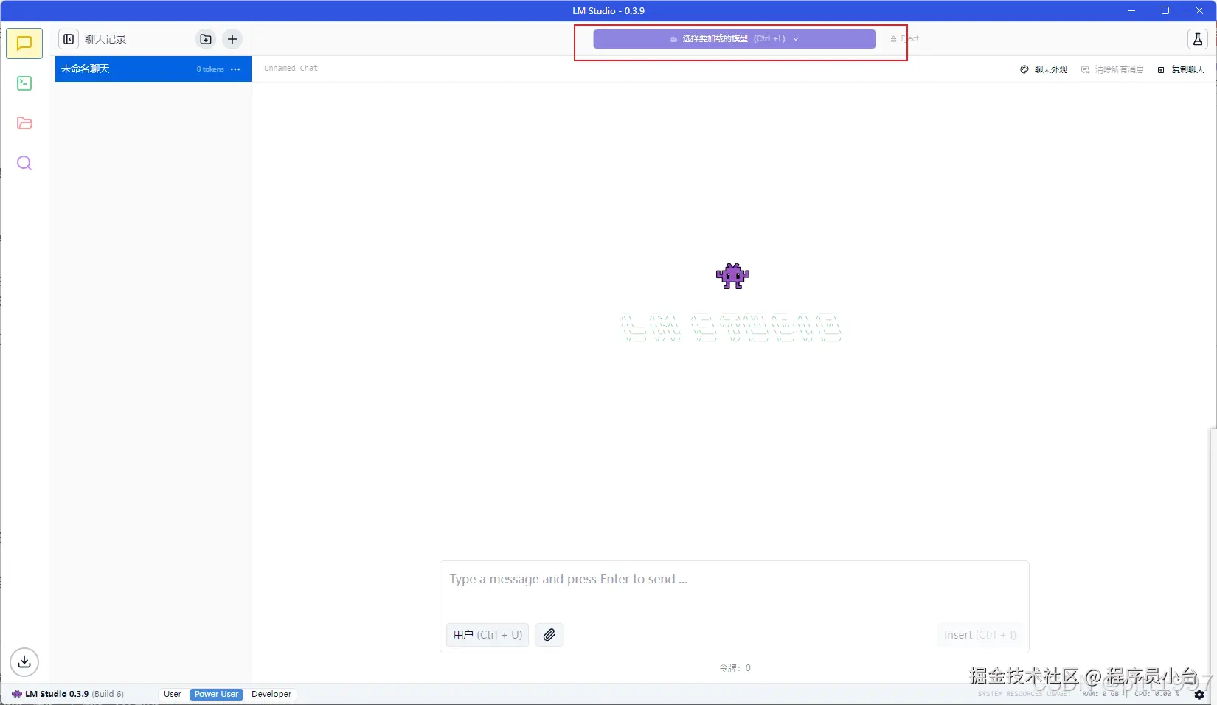Select the 未命名聊天 chat entry
This screenshot has width=1217, height=705.
(x=153, y=69)
